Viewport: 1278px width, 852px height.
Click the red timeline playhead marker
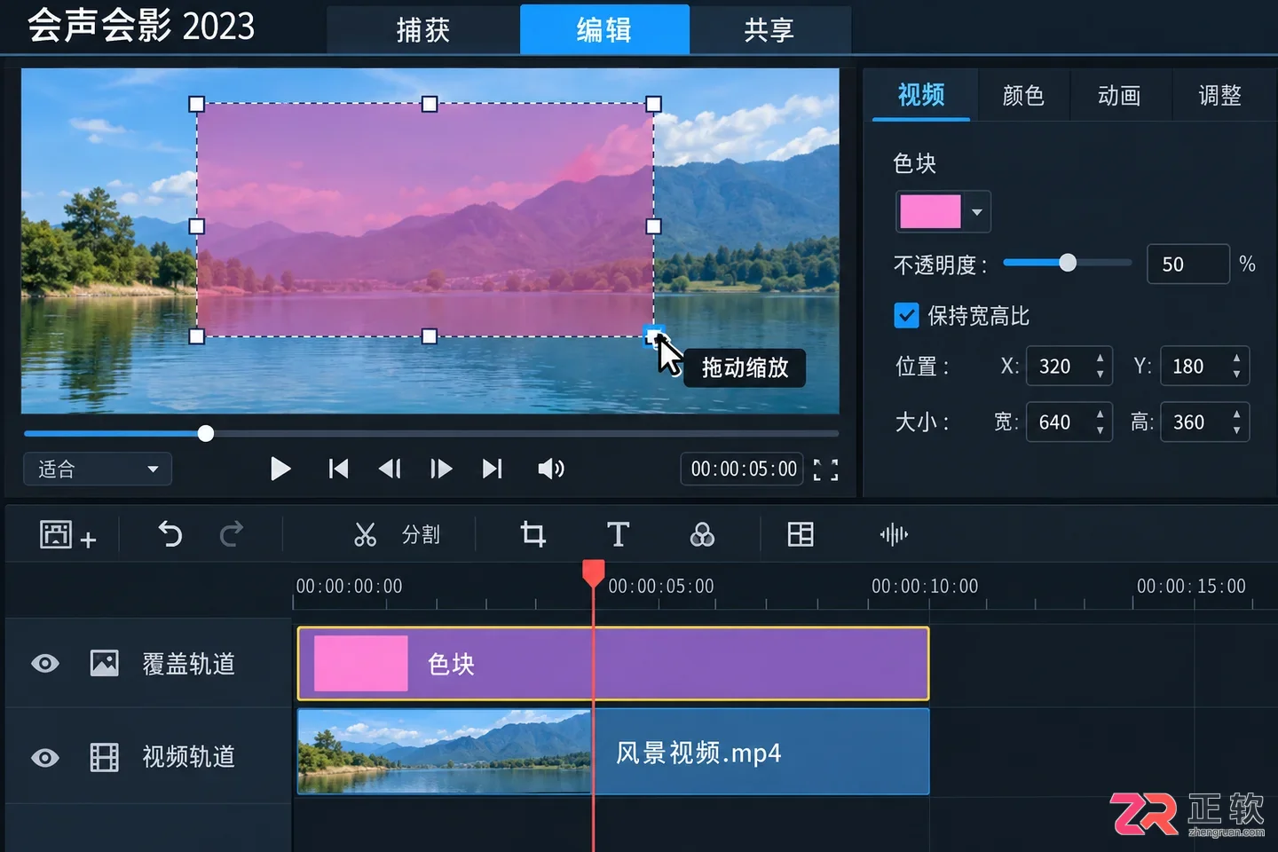(594, 572)
